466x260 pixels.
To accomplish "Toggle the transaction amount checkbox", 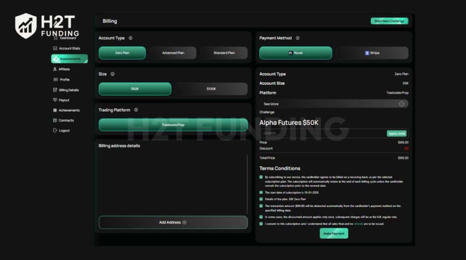I will [x=261, y=206].
